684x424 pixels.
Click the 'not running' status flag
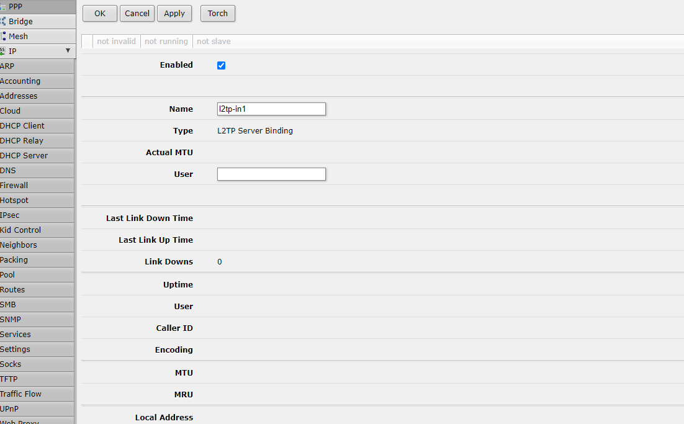[166, 42]
